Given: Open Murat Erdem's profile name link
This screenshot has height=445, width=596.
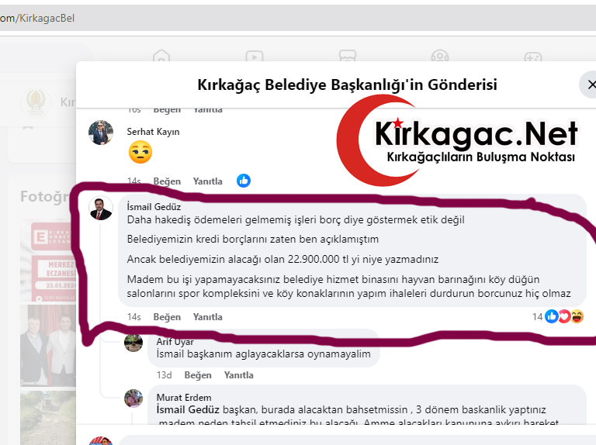Looking at the screenshot, I should [x=184, y=398].
